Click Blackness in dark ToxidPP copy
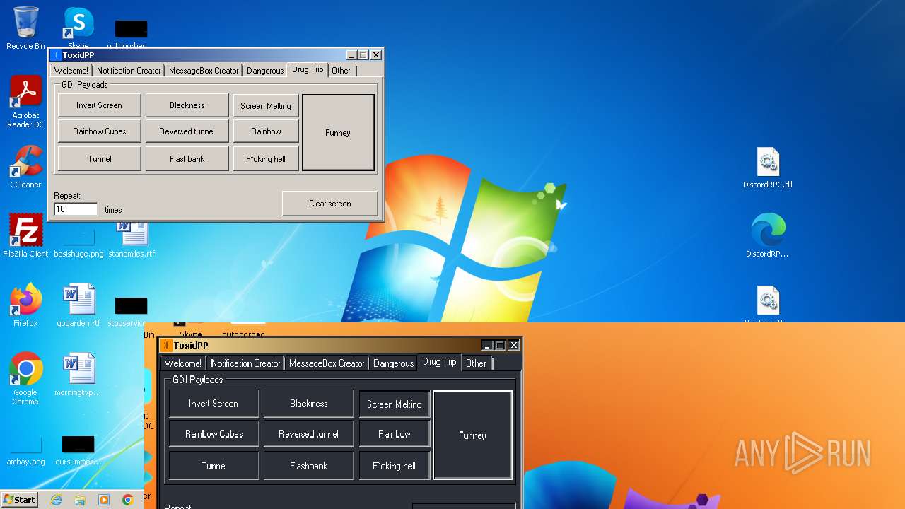The image size is (905, 509). coord(309,404)
